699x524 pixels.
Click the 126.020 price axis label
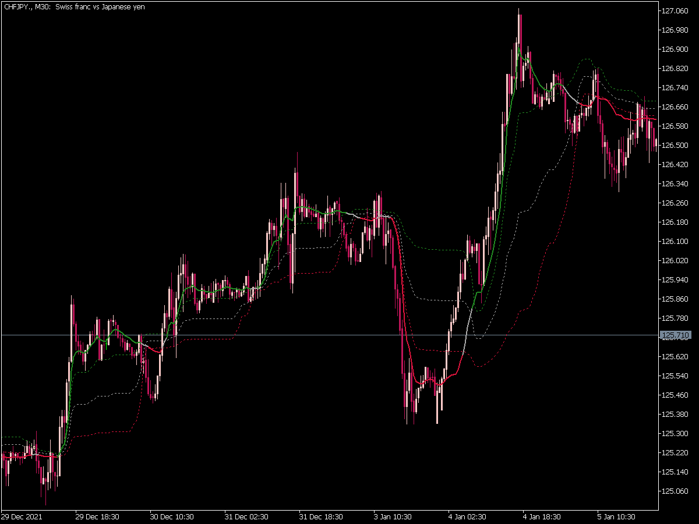click(675, 261)
